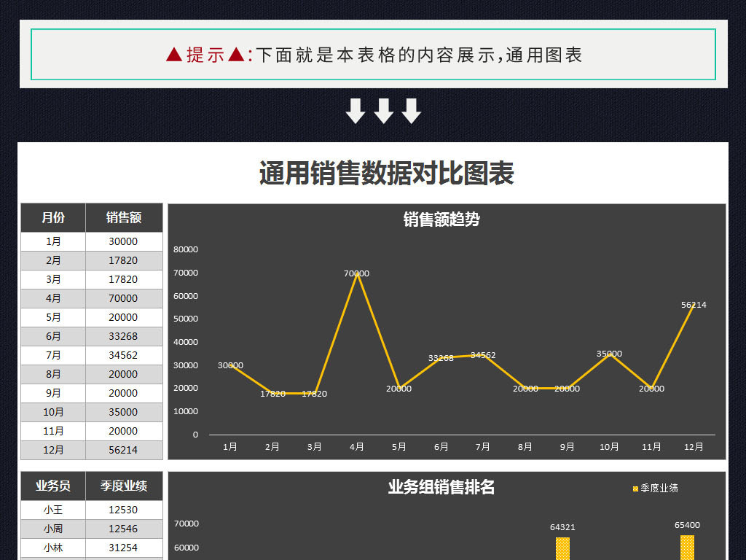Image resolution: width=746 pixels, height=560 pixels.
Task: Select the 小林 performance value 31254
Action: (124, 548)
